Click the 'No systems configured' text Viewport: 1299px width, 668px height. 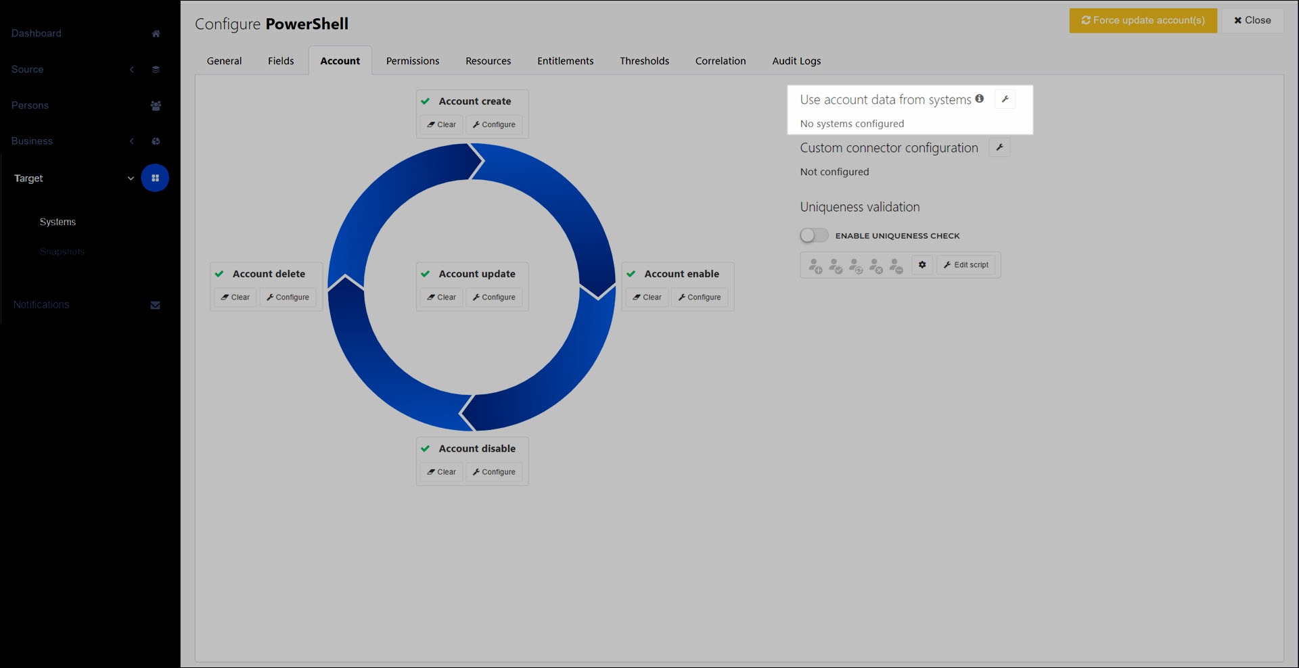pyautogui.click(x=852, y=124)
